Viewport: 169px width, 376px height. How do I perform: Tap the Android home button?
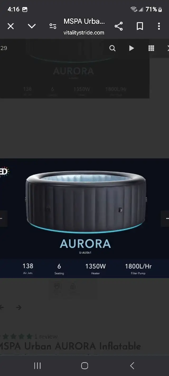84,366
